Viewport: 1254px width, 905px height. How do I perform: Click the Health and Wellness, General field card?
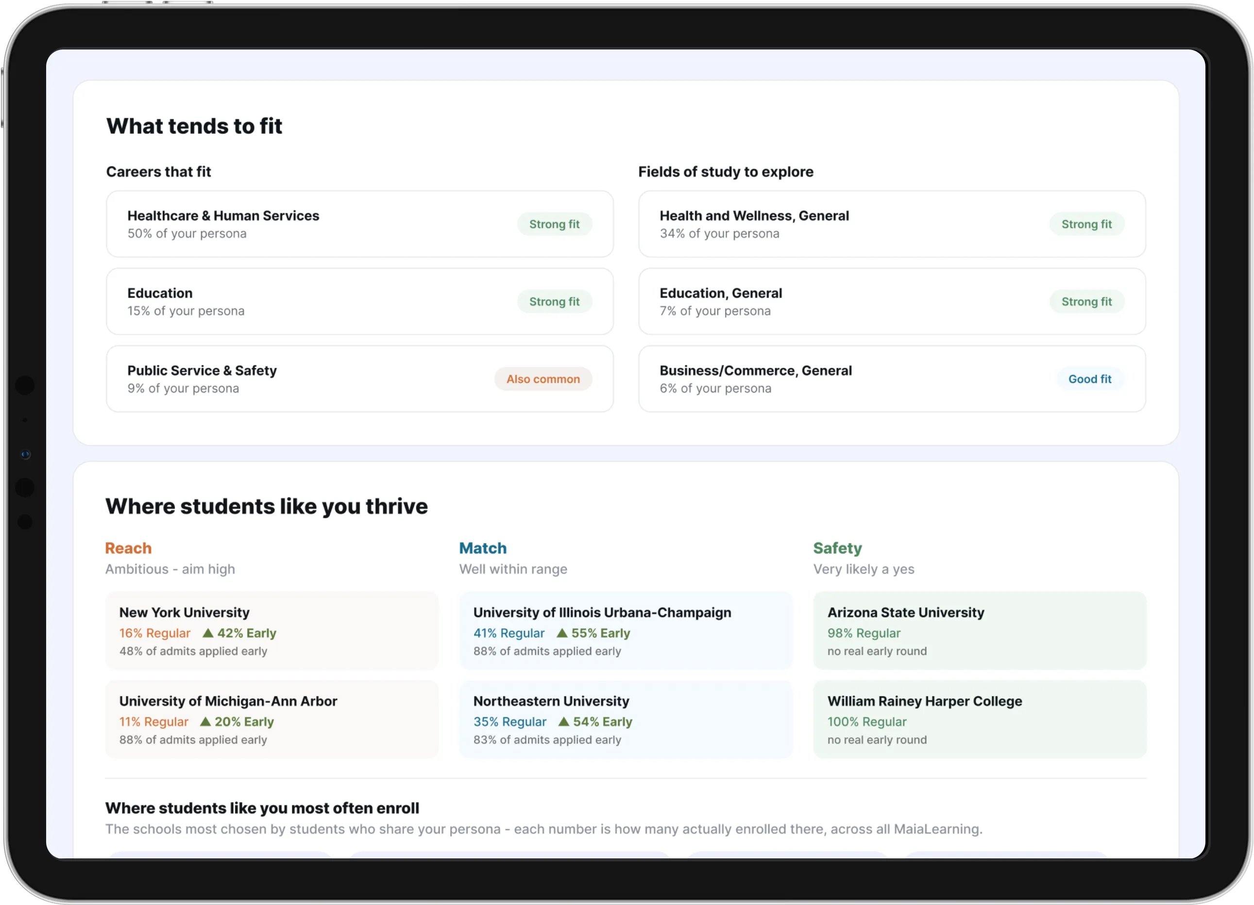coord(892,224)
